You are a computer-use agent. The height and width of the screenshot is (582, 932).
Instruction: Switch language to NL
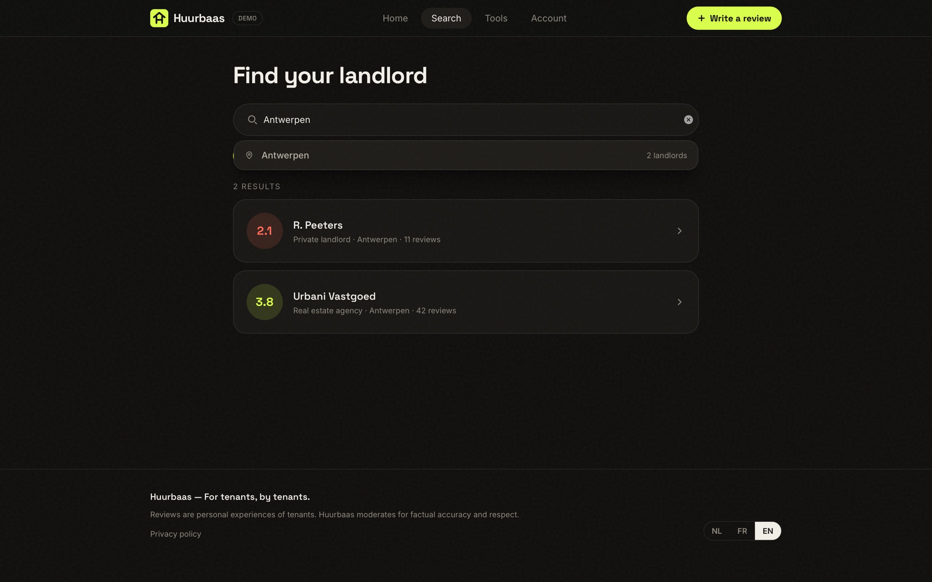(717, 531)
